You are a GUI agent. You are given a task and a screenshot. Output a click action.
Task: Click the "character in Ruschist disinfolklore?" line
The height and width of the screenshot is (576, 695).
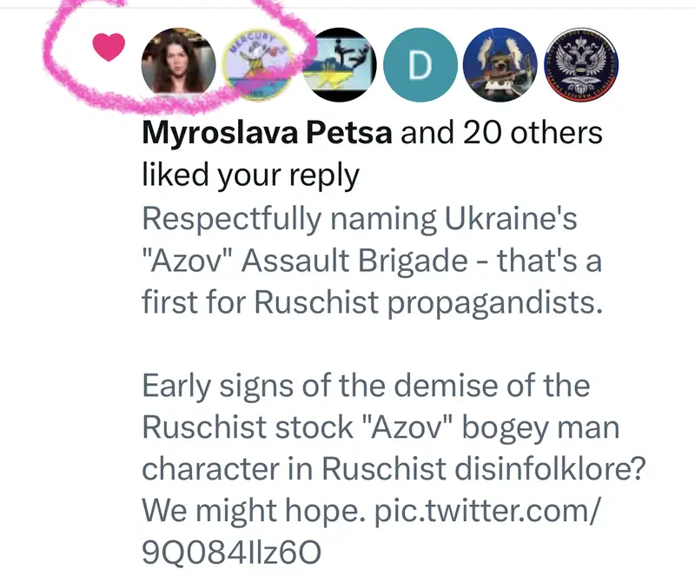pyautogui.click(x=394, y=467)
